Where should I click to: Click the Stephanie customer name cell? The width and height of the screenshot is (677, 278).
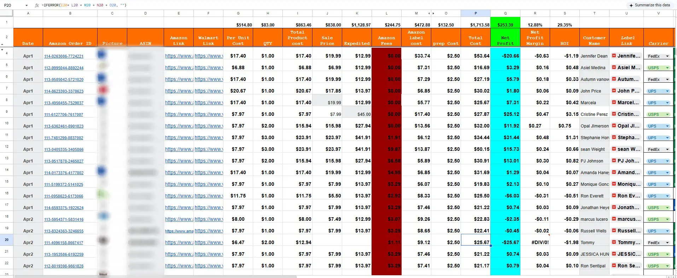point(594,135)
